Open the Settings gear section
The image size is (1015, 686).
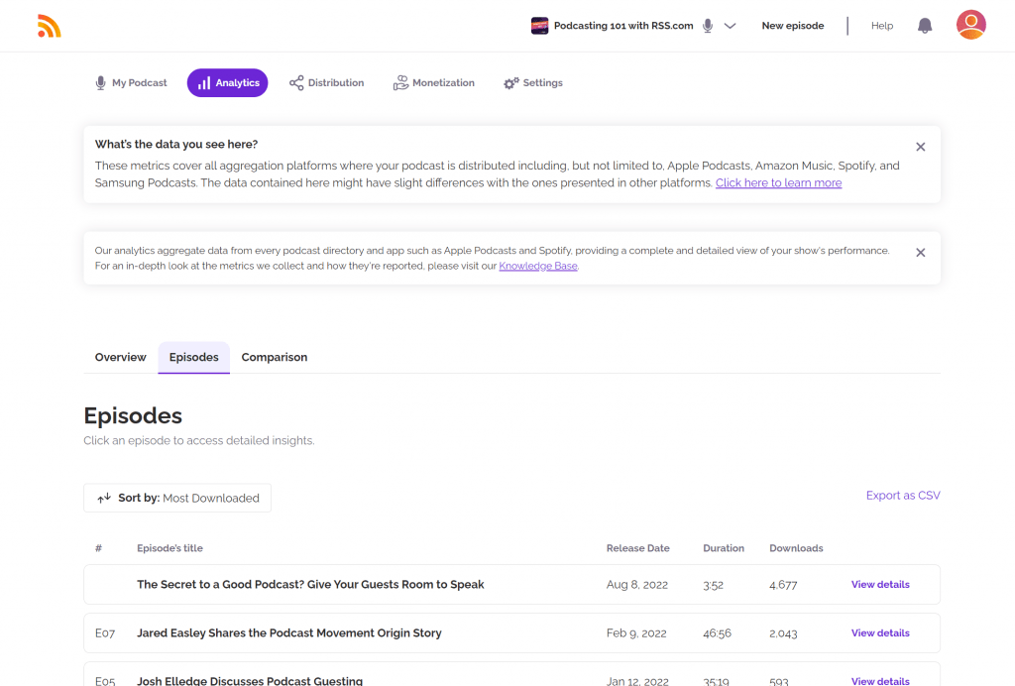[532, 83]
